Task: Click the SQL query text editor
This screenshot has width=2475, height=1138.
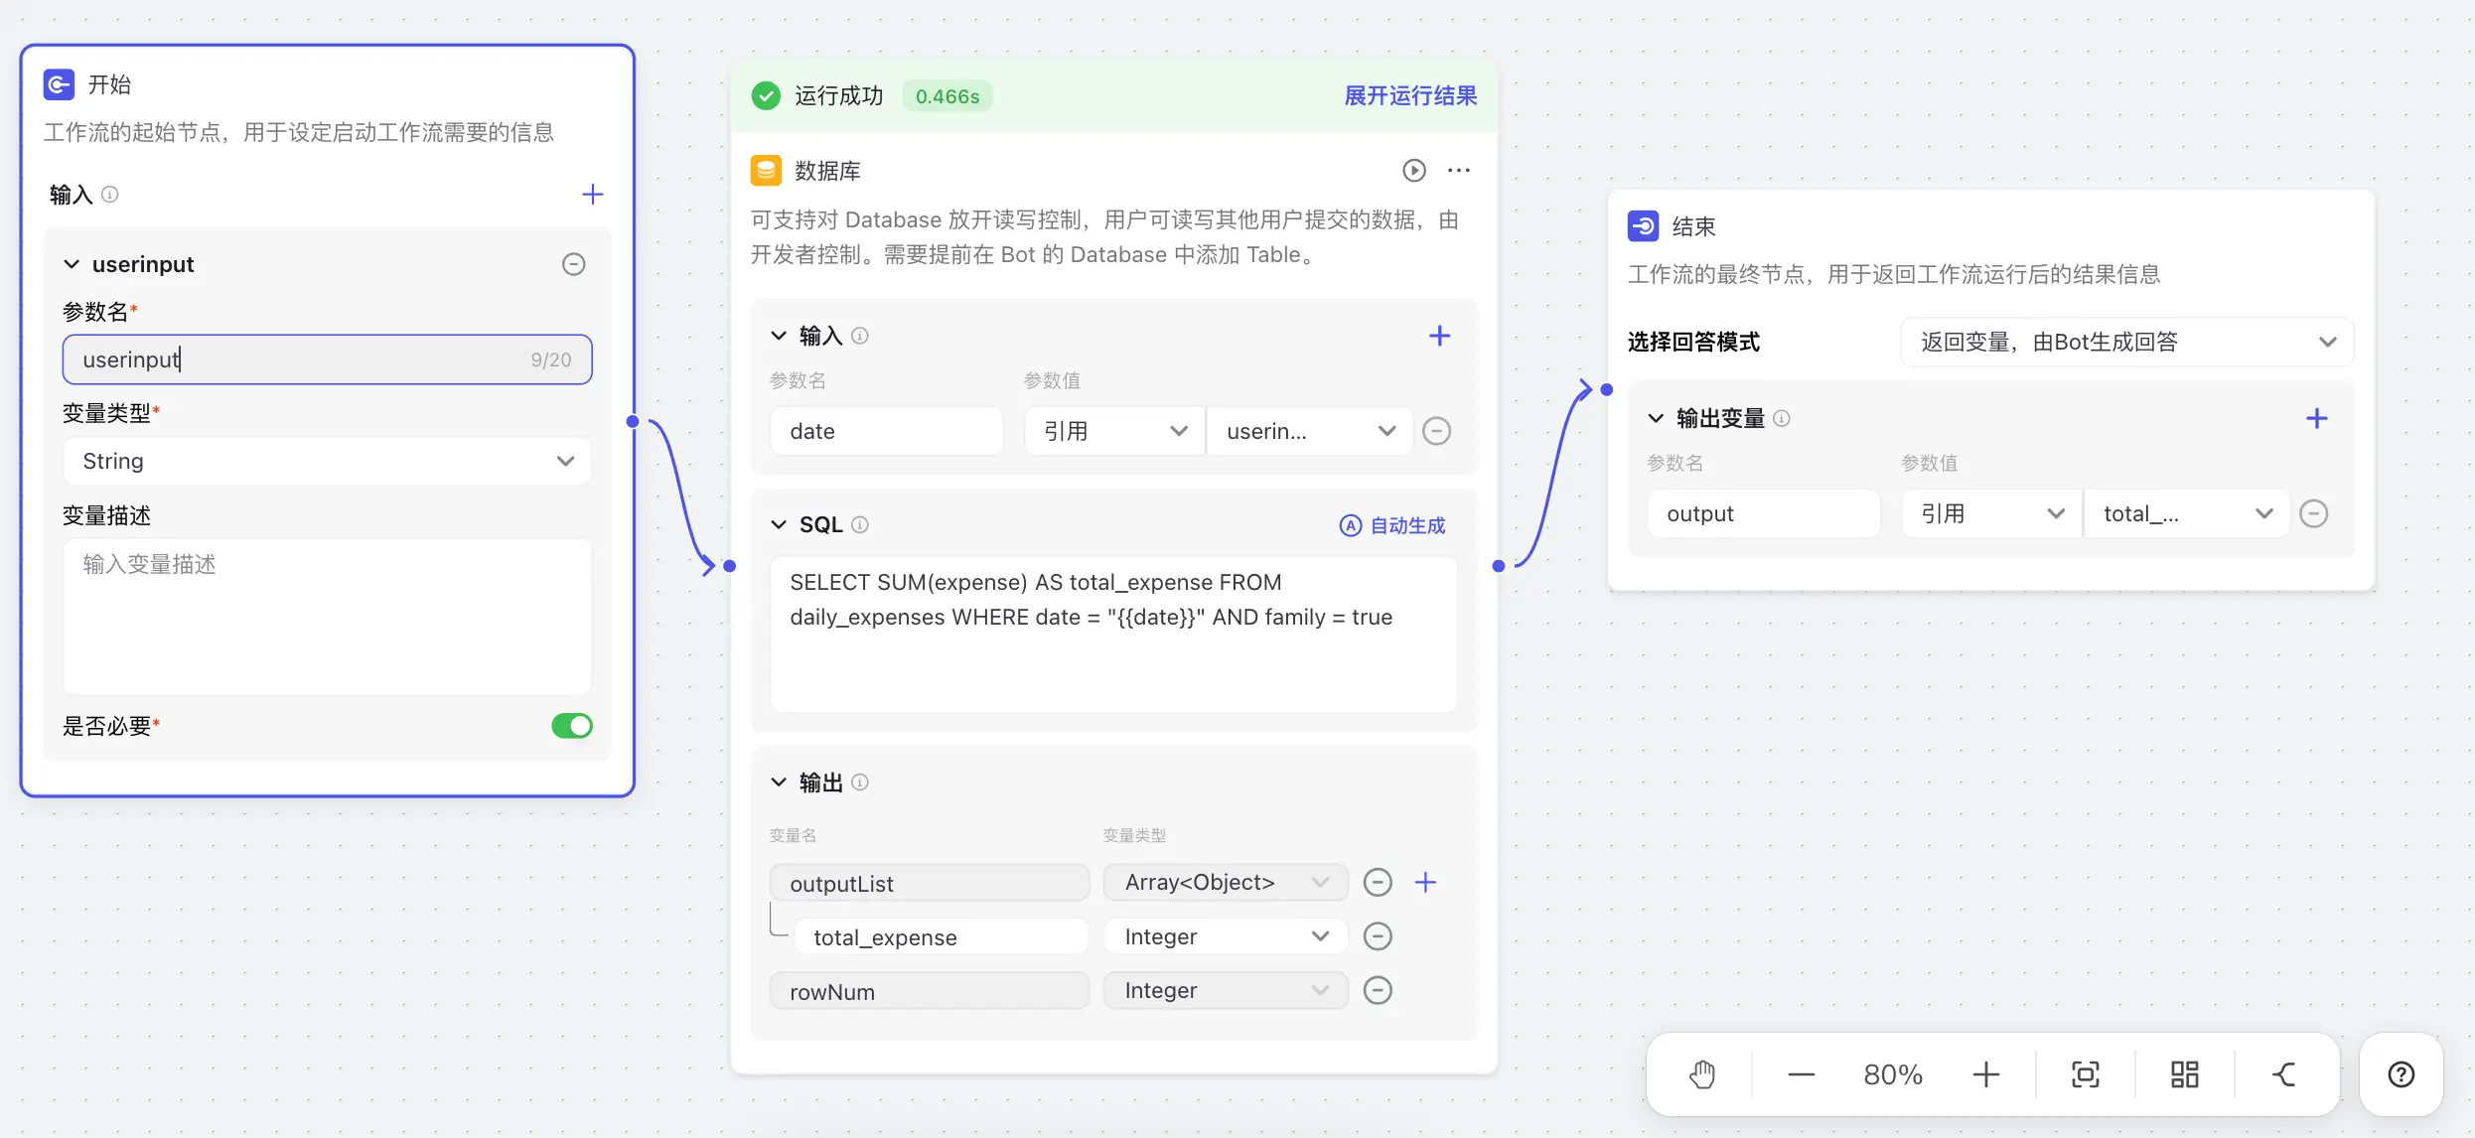Action: pyautogui.click(x=1113, y=634)
